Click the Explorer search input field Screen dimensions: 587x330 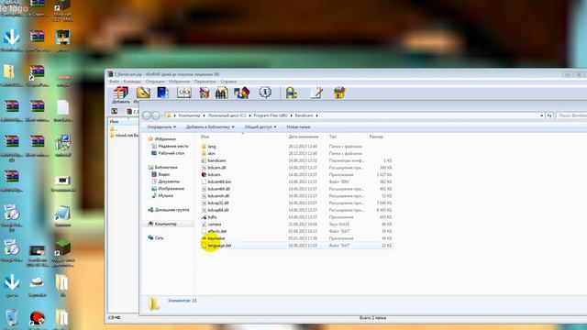pos(571,116)
